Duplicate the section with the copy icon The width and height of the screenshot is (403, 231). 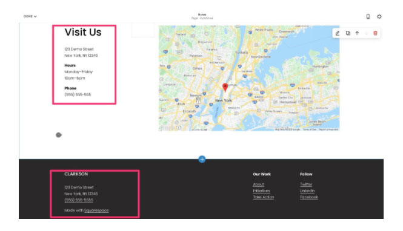348,33
